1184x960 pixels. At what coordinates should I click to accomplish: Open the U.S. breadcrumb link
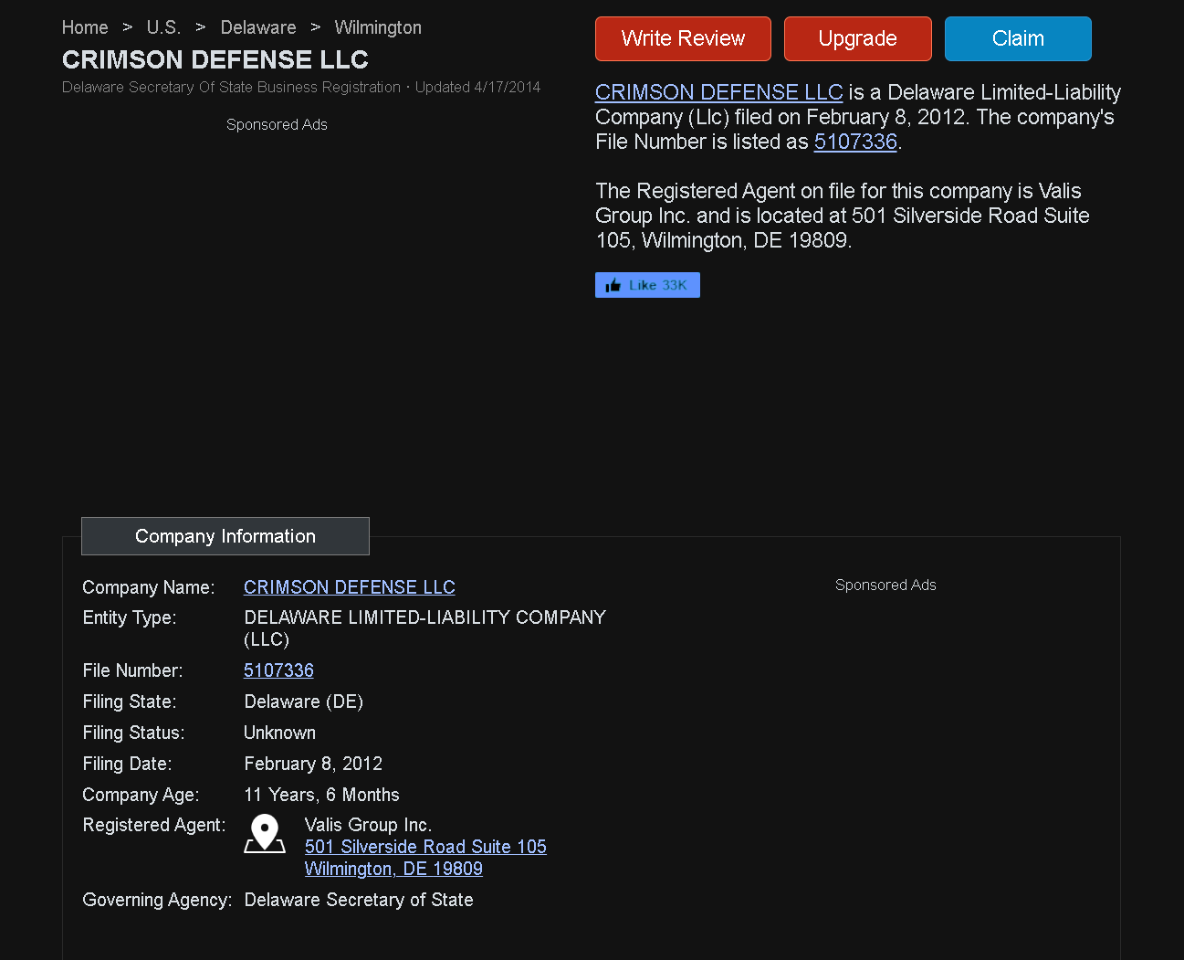point(163,27)
